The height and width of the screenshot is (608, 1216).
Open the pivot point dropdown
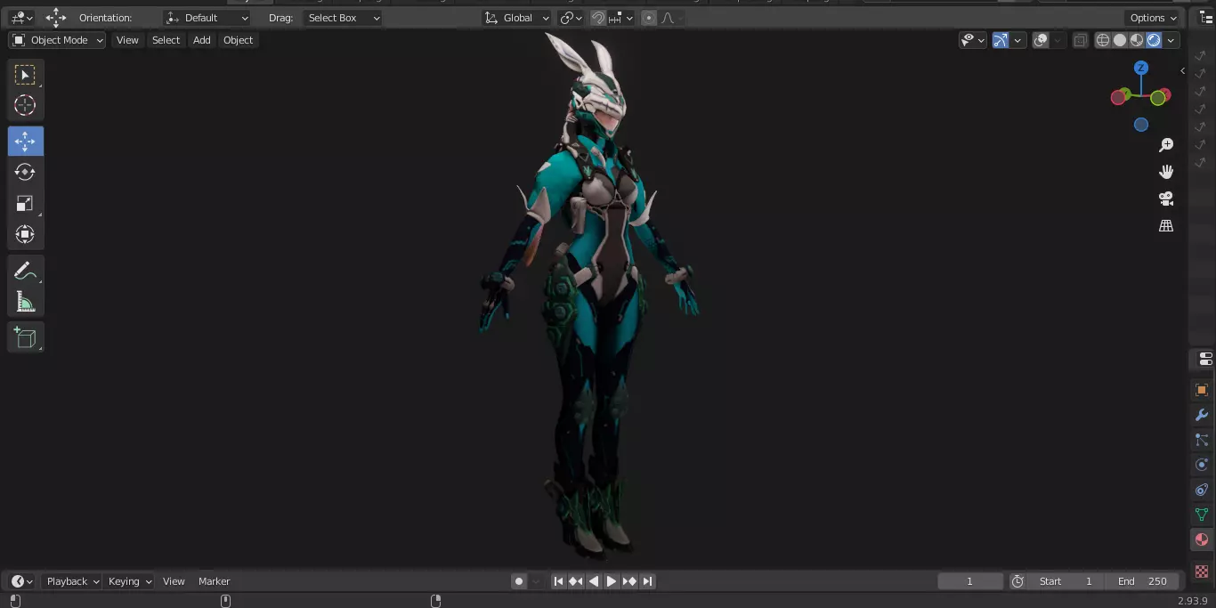[571, 18]
